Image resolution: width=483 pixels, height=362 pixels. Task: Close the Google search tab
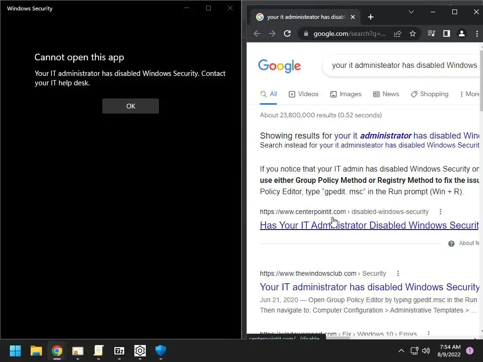(353, 17)
